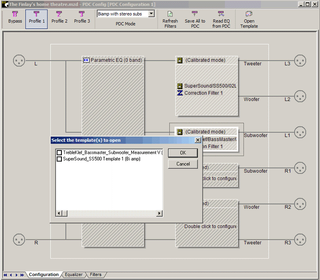The image size is (320, 280).
Task: Click the R input connector icon
Action: 19,239
